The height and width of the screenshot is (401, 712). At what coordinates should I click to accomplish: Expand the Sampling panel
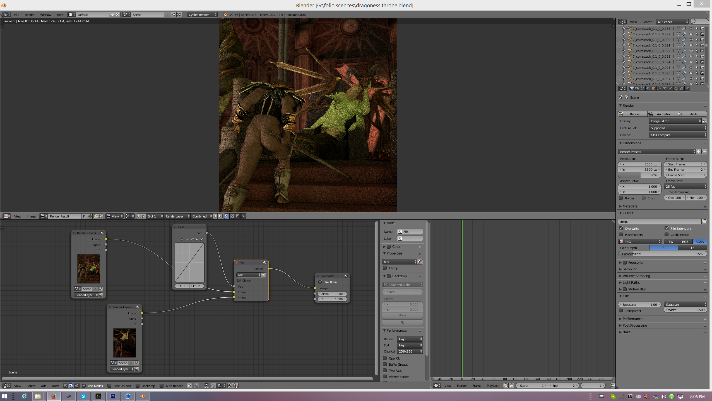click(x=630, y=269)
